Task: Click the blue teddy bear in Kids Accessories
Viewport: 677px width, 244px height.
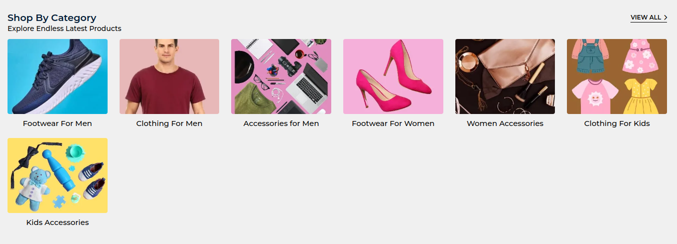Action: (x=34, y=188)
